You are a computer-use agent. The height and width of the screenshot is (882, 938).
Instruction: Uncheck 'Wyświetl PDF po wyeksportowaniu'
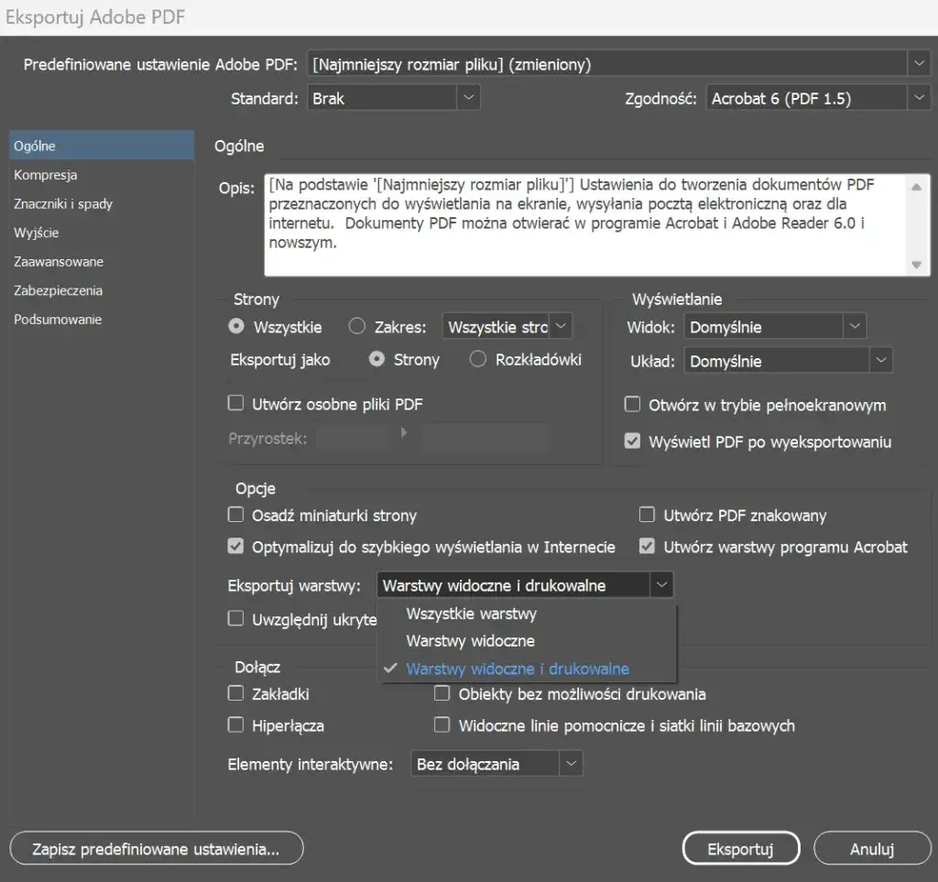pyautogui.click(x=632, y=441)
